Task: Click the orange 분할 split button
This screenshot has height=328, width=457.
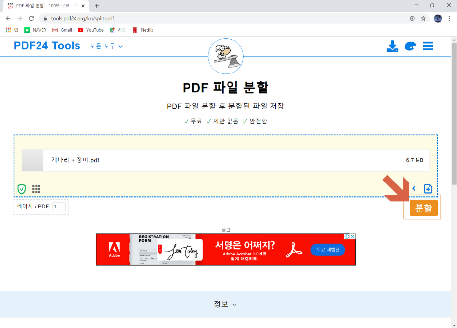Action: click(x=423, y=208)
